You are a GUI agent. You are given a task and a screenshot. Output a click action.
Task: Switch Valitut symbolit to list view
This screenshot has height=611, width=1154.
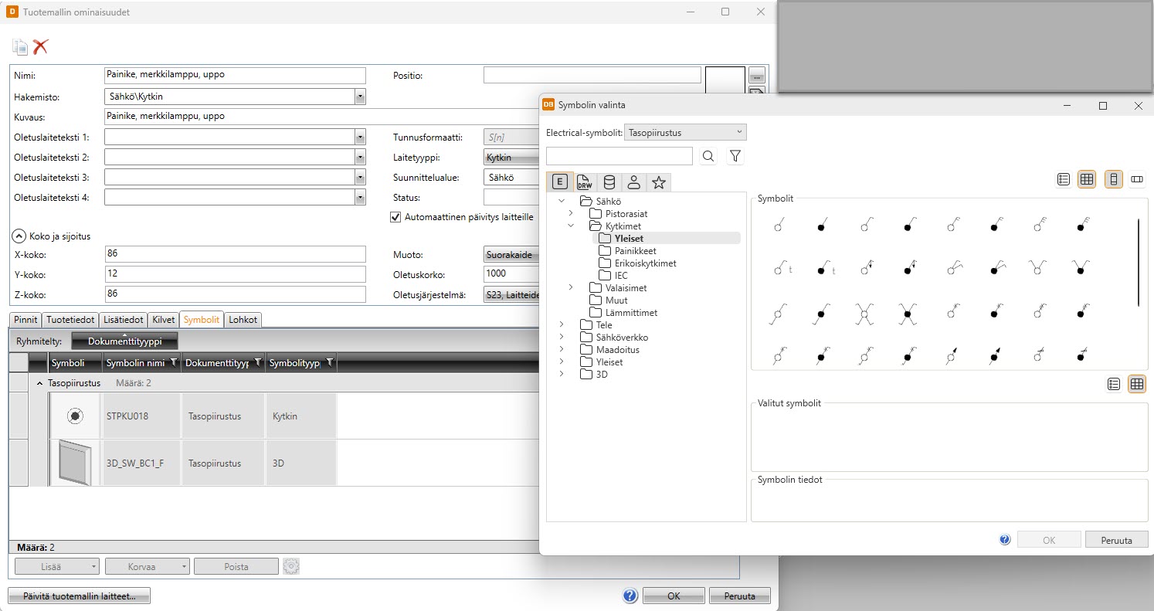click(1114, 384)
